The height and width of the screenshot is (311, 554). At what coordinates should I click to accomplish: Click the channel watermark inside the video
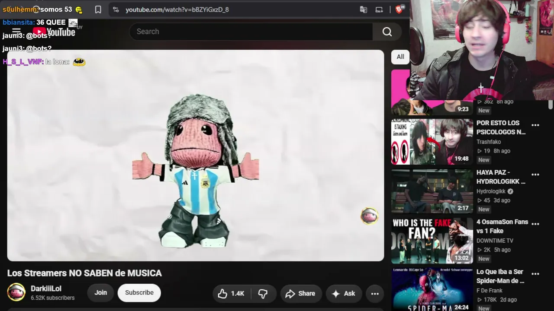[x=369, y=216]
